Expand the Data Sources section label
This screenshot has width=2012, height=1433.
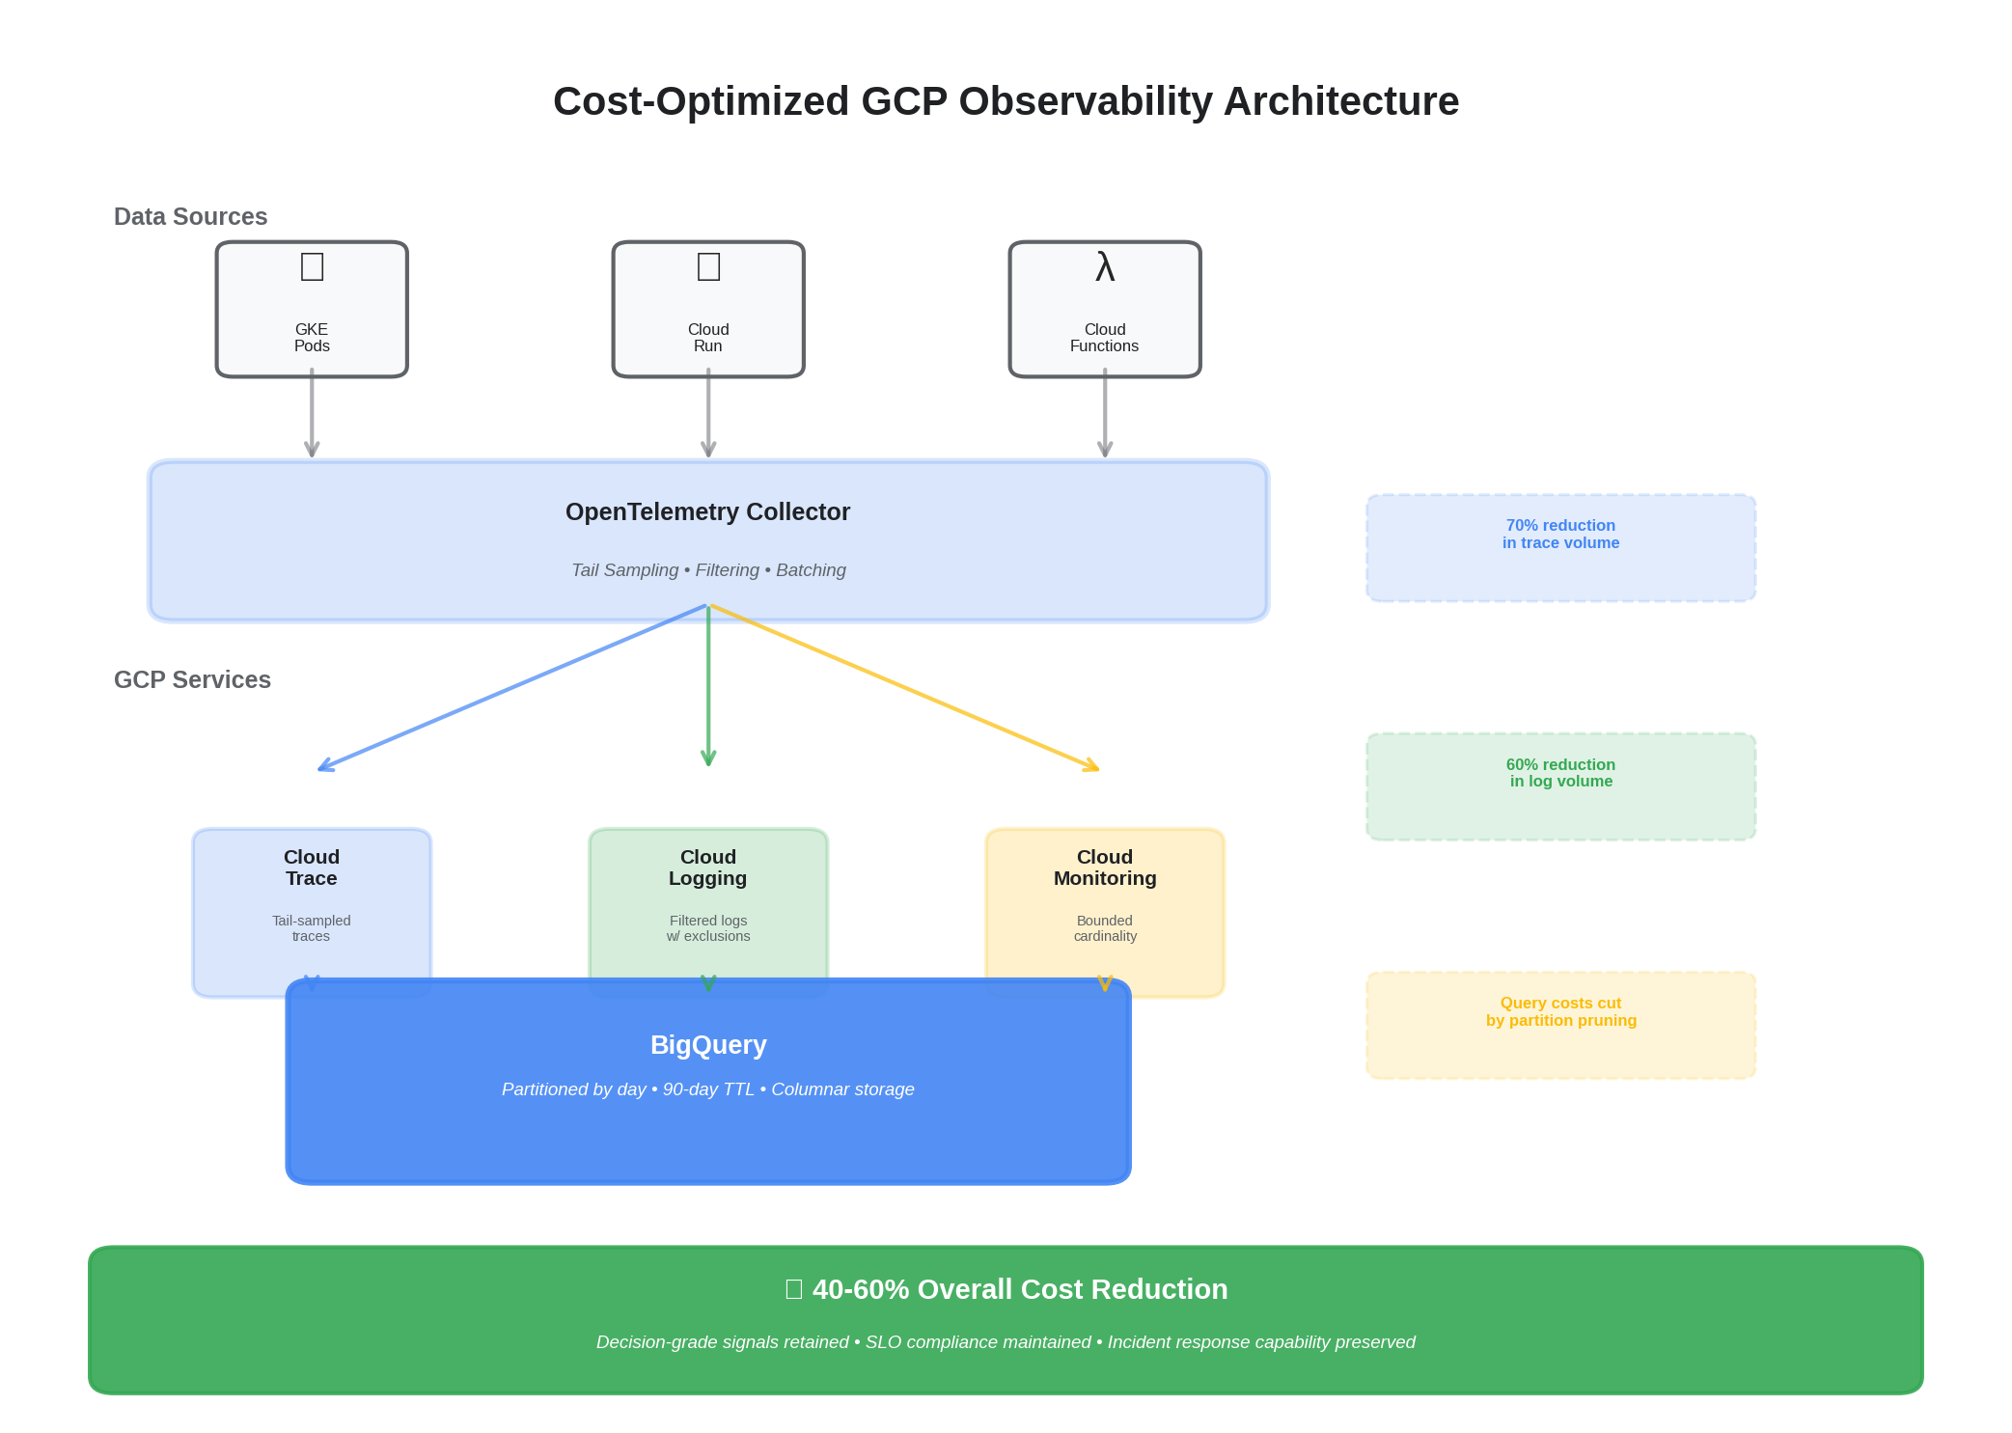click(190, 217)
